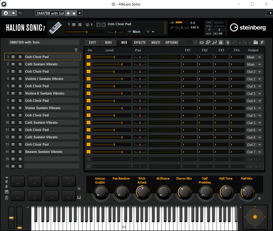Mute slot 14 Basses Sustain Vibrato
The height and width of the screenshot is (231, 273).
[x=13, y=152]
